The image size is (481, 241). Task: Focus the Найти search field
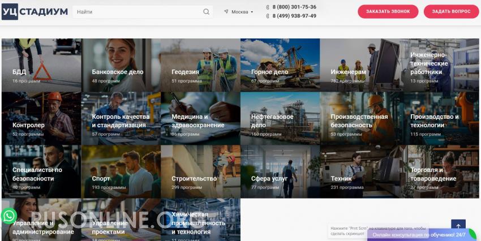(x=138, y=12)
